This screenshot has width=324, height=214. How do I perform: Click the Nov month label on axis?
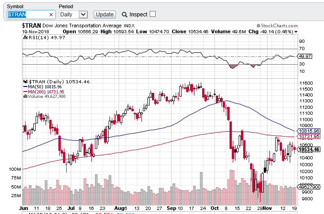(x=267, y=208)
